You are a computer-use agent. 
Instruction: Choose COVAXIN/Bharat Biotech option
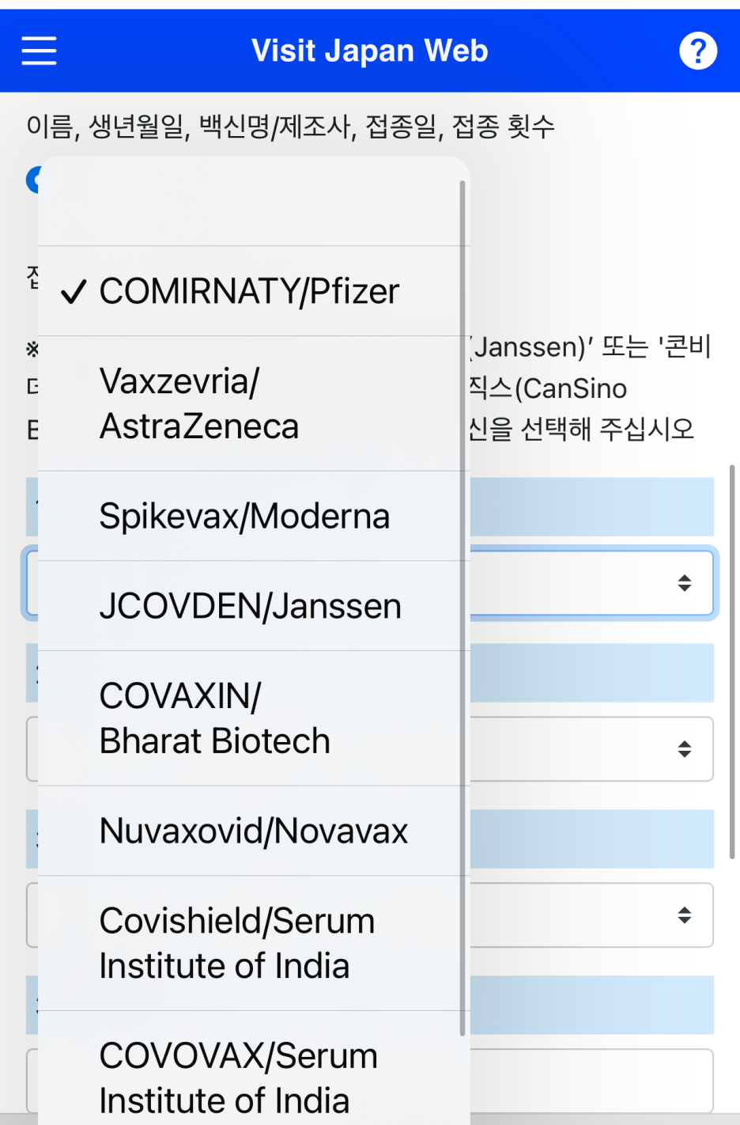pyautogui.click(x=254, y=718)
